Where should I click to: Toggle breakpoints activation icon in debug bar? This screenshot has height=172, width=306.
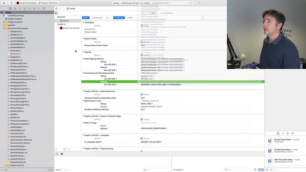[62, 154]
